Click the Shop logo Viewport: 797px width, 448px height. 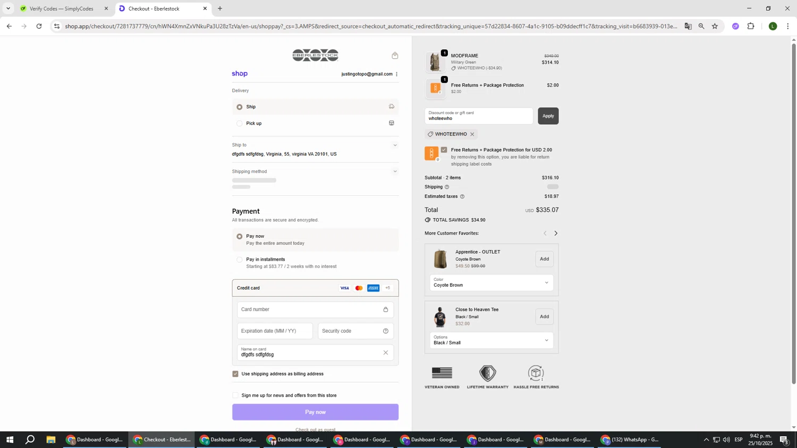click(240, 74)
